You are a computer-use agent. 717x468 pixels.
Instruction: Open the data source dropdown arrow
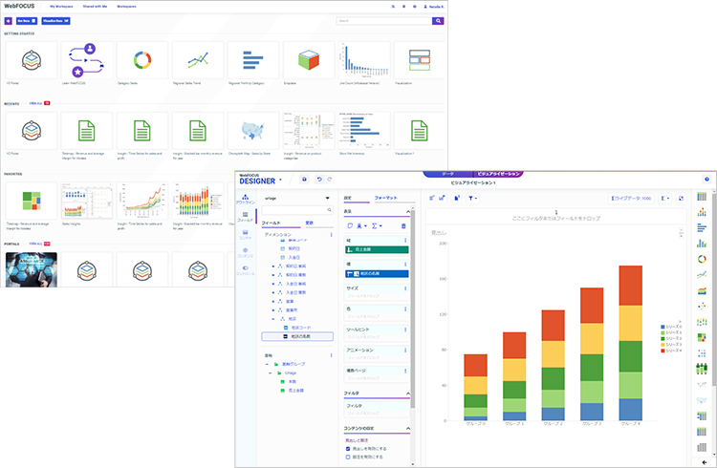coord(327,199)
